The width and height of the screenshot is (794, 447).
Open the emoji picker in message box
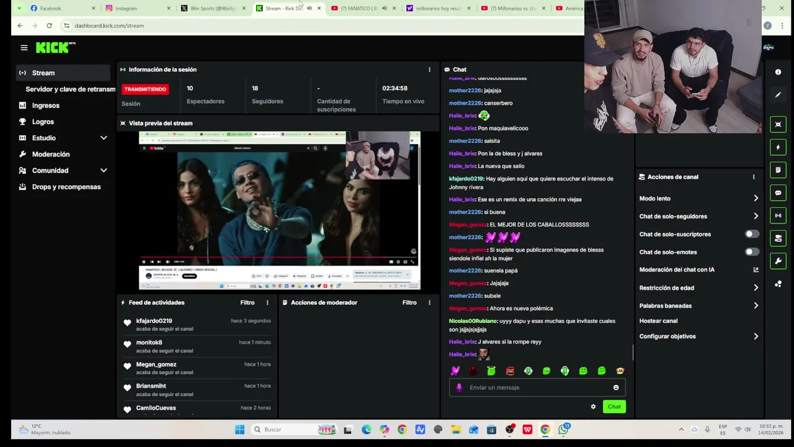[x=616, y=387]
